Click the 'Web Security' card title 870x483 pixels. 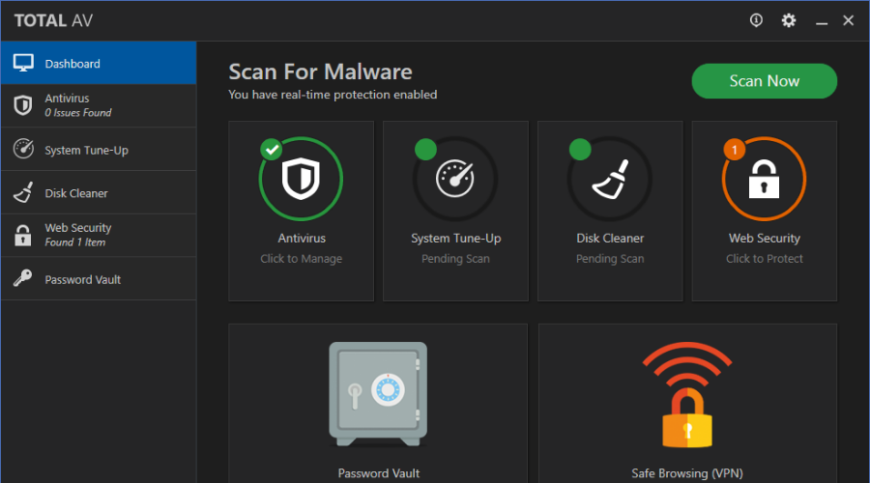764,239
